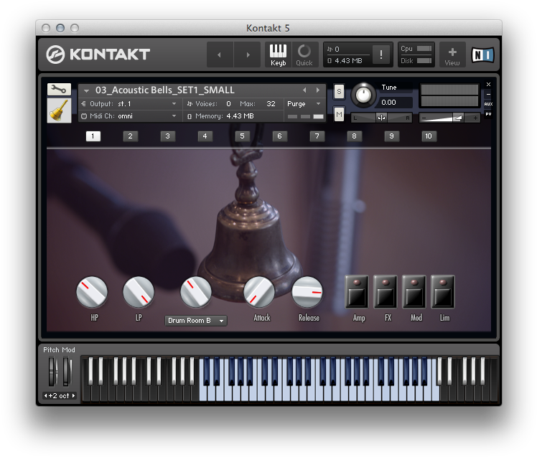Click the Native Instruments NI logo
Viewport: 537px width, 457px height.
[482, 55]
